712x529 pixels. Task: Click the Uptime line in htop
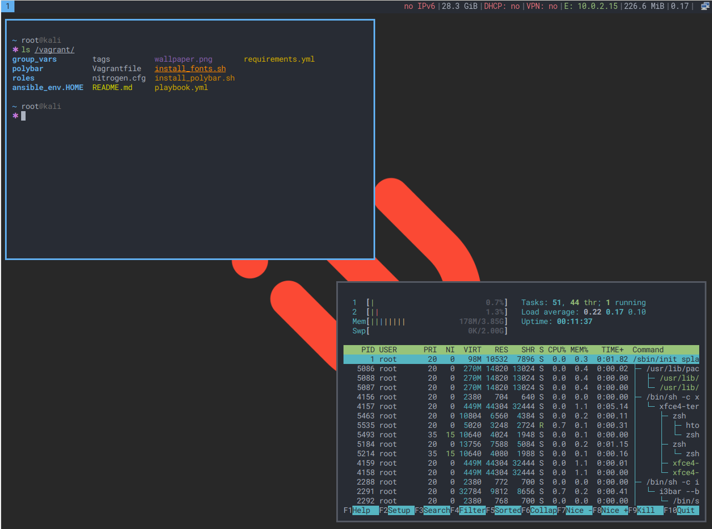pyautogui.click(x=557, y=321)
